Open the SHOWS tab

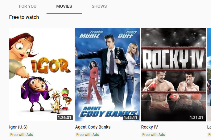(x=99, y=6)
